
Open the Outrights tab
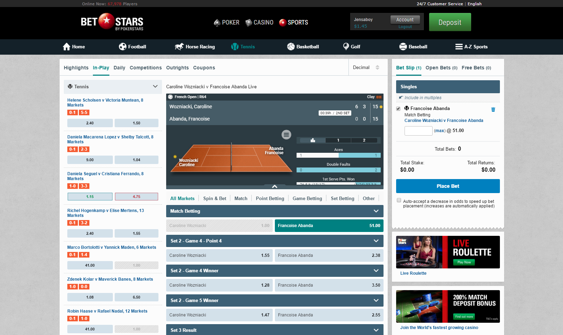177,68
